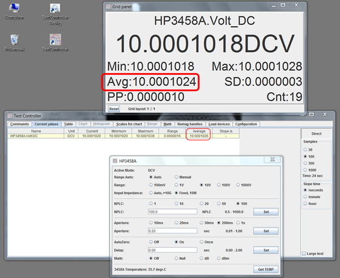Viewport: 340px width, 278px height.
Task: Click the Test Controller window title icon
Action: click(x=10, y=116)
